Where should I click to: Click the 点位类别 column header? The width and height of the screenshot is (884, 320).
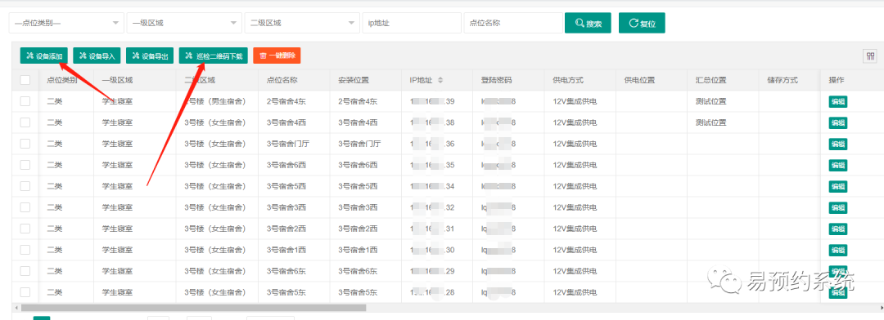(62, 80)
